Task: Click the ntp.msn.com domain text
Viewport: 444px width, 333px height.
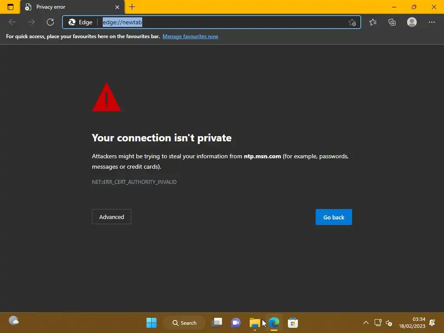Action: (x=262, y=156)
